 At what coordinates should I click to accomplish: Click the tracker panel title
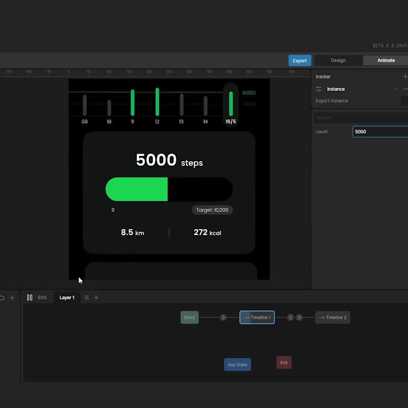tap(323, 76)
